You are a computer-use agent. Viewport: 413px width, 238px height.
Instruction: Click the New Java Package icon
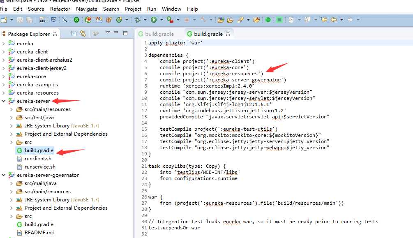click(x=109, y=20)
